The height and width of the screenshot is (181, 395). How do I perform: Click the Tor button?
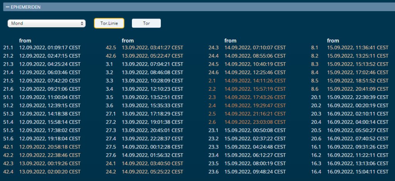[x=146, y=23]
